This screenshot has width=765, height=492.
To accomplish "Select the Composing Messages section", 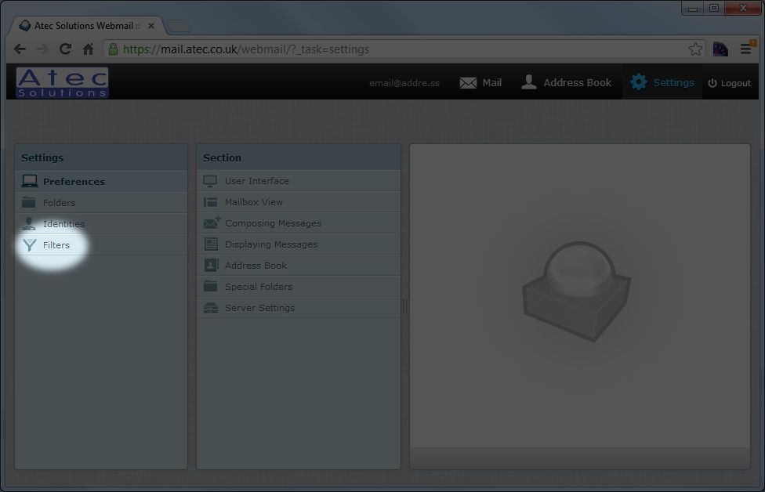I will (x=273, y=223).
